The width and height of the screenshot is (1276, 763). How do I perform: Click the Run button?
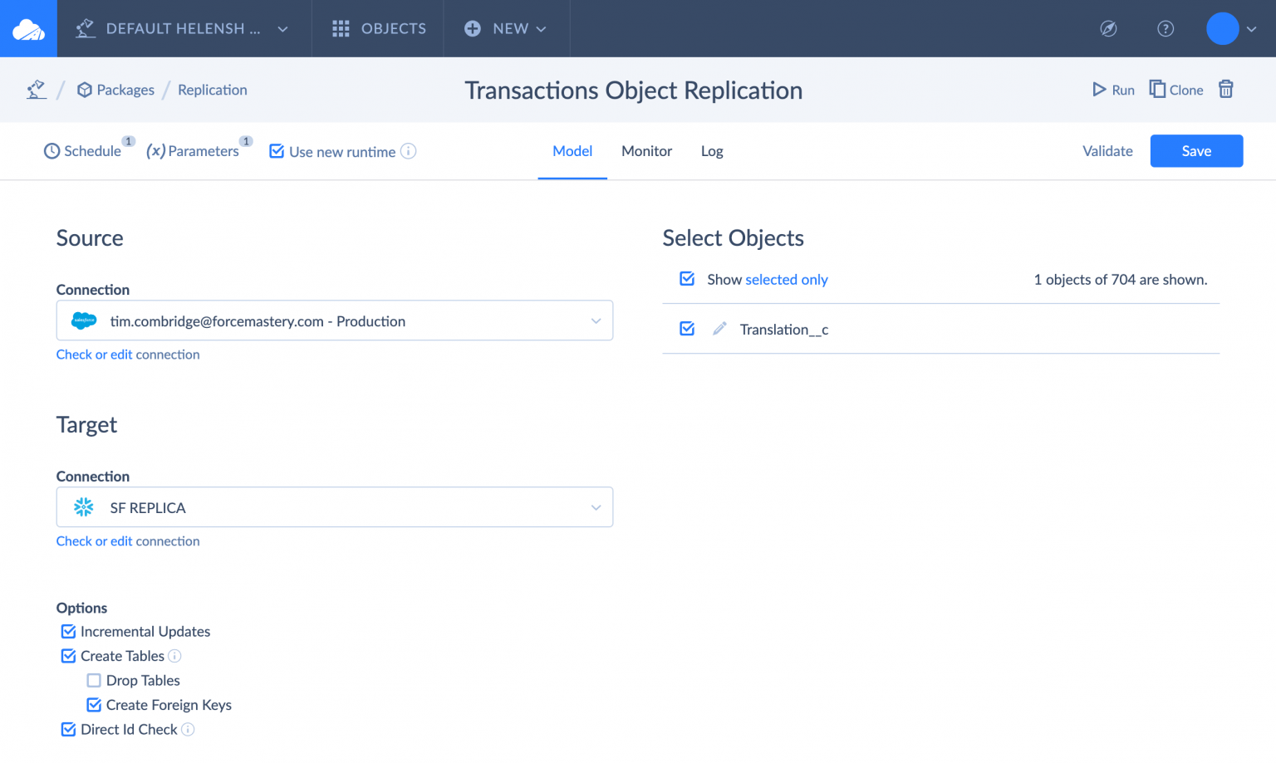(x=1113, y=89)
